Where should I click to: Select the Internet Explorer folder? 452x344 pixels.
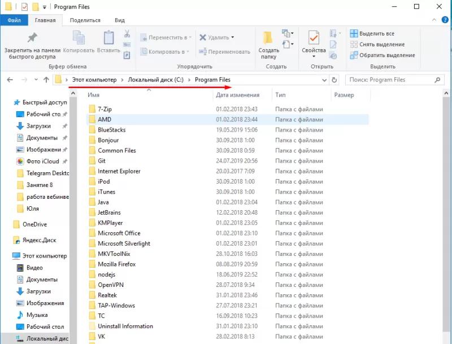coord(227,171)
